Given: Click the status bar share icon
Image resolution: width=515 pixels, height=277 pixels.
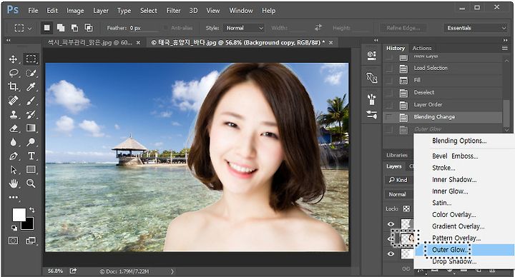Looking at the screenshot, I should 73,271.
